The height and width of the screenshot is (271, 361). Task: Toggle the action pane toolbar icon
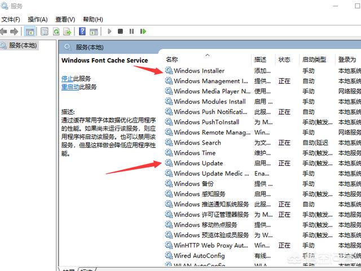click(94, 31)
